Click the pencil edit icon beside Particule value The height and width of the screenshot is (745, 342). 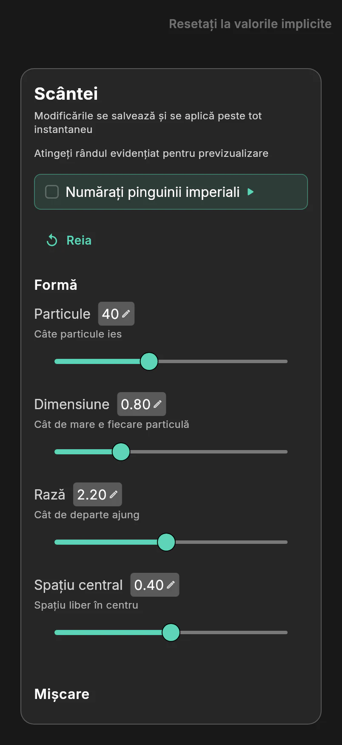[x=126, y=314]
